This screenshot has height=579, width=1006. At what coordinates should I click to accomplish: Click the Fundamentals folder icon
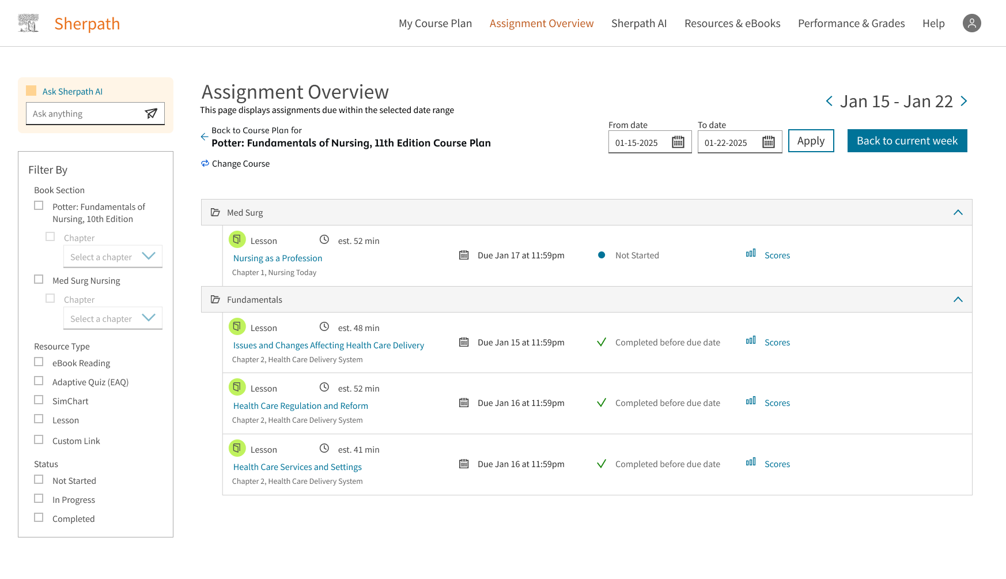coord(215,299)
